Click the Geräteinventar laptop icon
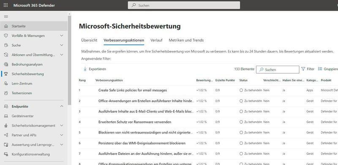Screen dimensions: 338x165 6,116
